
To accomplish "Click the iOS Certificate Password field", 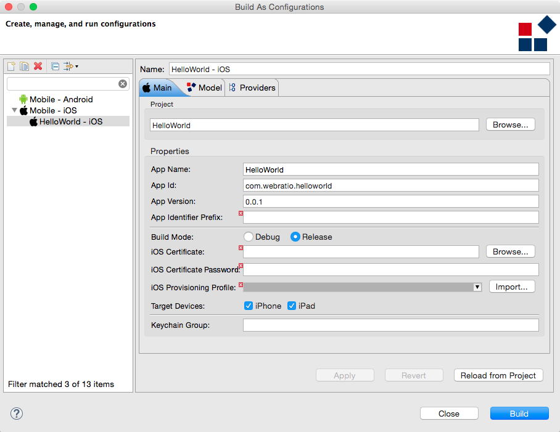I will click(x=391, y=269).
